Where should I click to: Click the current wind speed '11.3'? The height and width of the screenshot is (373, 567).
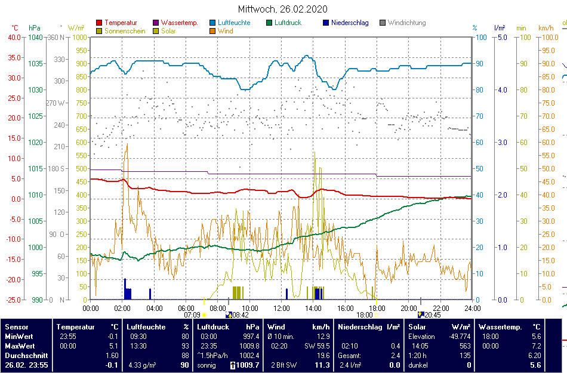pos(322,365)
